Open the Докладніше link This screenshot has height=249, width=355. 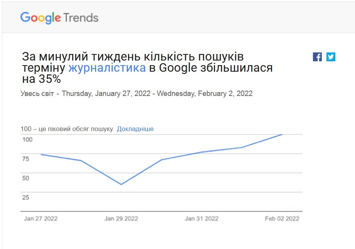pyautogui.click(x=135, y=129)
